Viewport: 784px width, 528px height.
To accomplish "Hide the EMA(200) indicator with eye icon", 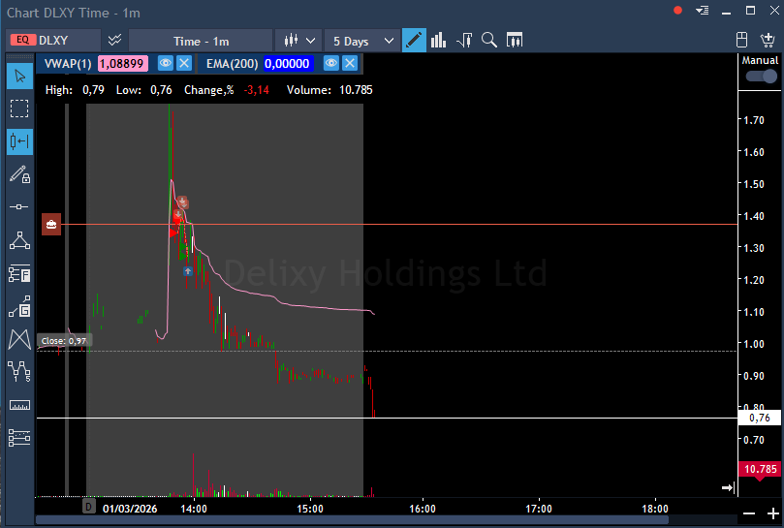I will [x=331, y=64].
